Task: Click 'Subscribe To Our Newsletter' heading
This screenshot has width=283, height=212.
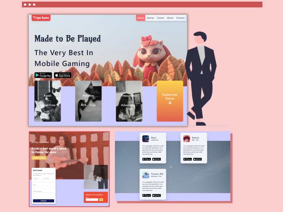Action: (94, 195)
